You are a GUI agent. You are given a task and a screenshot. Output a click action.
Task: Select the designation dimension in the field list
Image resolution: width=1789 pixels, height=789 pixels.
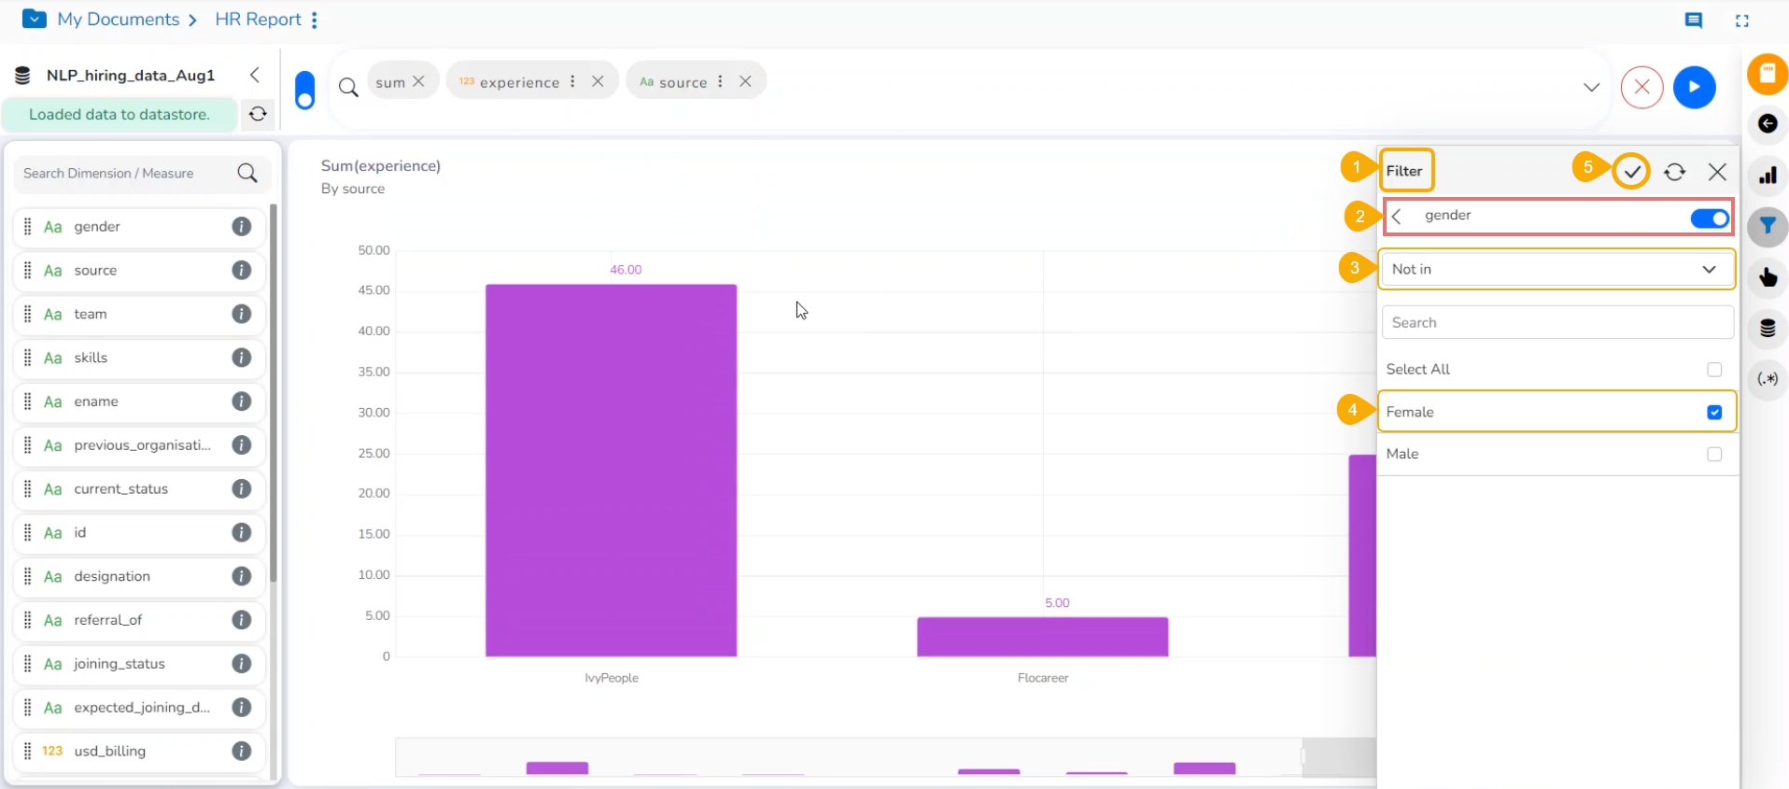pos(139,577)
